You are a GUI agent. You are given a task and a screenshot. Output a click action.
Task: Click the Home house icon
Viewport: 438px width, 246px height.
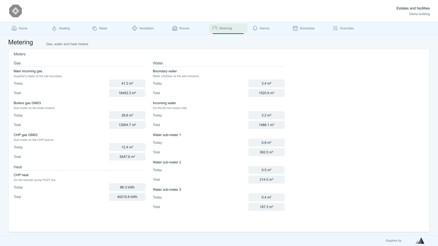click(x=14, y=28)
